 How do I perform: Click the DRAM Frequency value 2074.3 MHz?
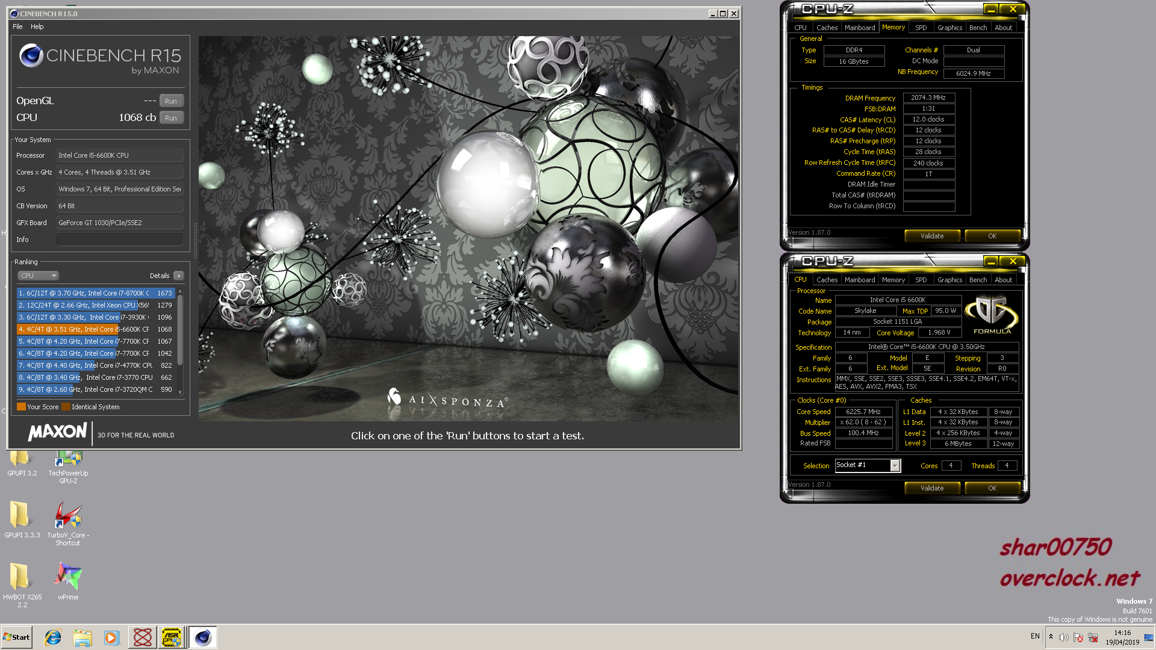click(x=928, y=97)
